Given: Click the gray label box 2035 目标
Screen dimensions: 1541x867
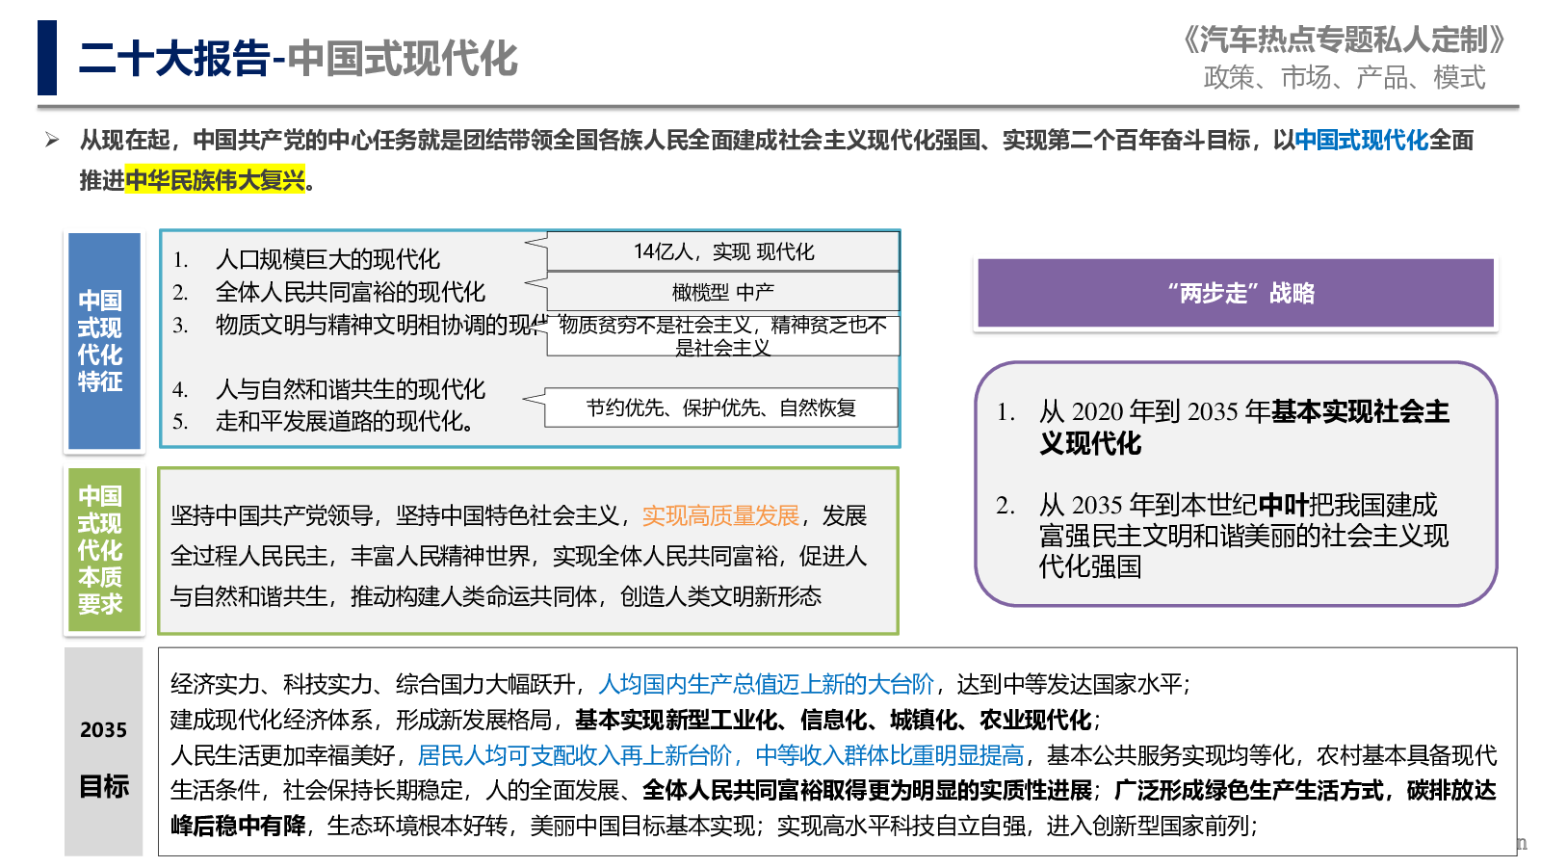Looking at the screenshot, I should pyautogui.click(x=103, y=751).
